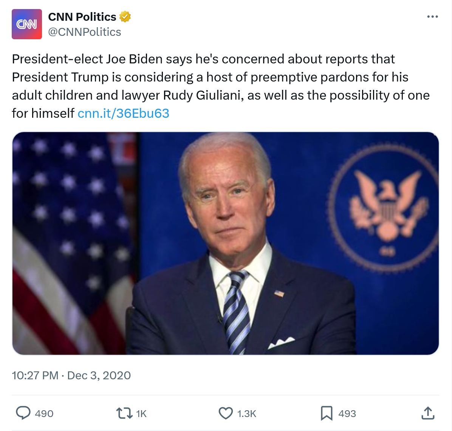Click the CNN Politics display name
The image size is (452, 431).
[82, 17]
